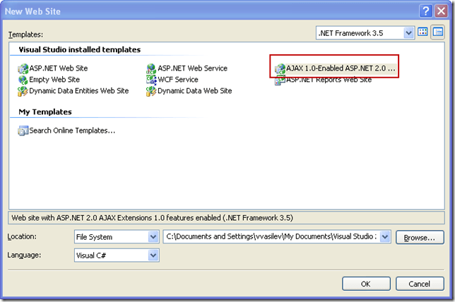Expand the location path dropdown arrow
The image size is (455, 302).
tap(385, 237)
